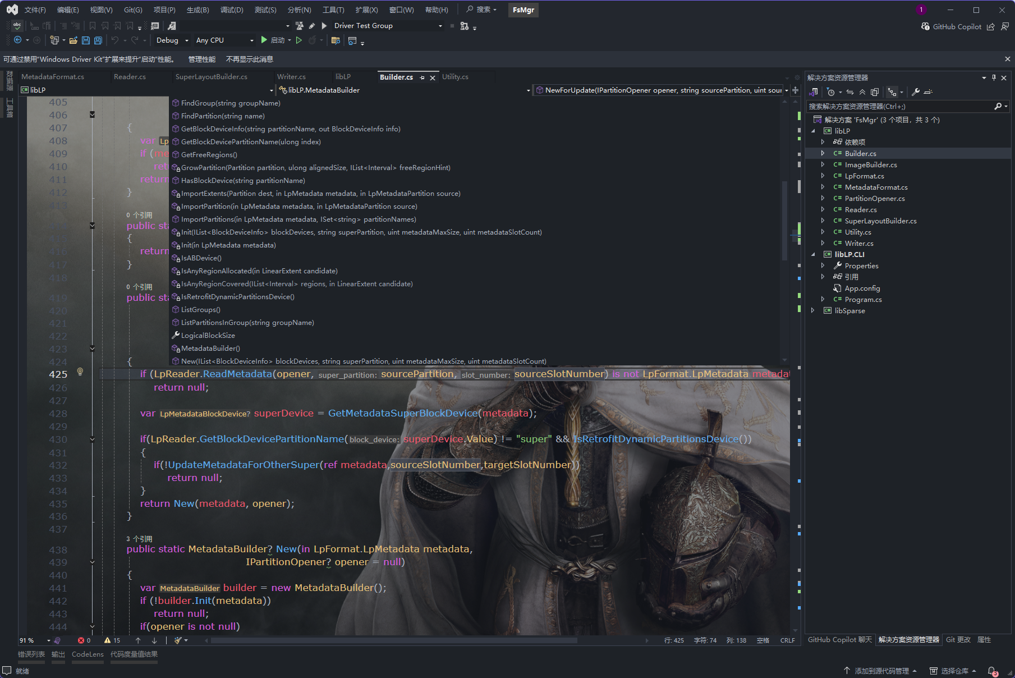Toggle auto-hide pin of Solution Explorer
The image size is (1015, 678).
pyautogui.click(x=994, y=78)
